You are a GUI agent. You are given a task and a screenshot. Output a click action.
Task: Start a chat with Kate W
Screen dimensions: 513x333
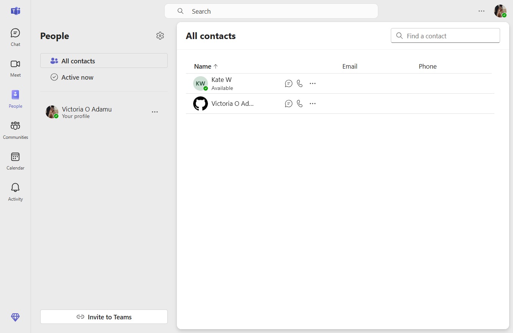coord(289,83)
